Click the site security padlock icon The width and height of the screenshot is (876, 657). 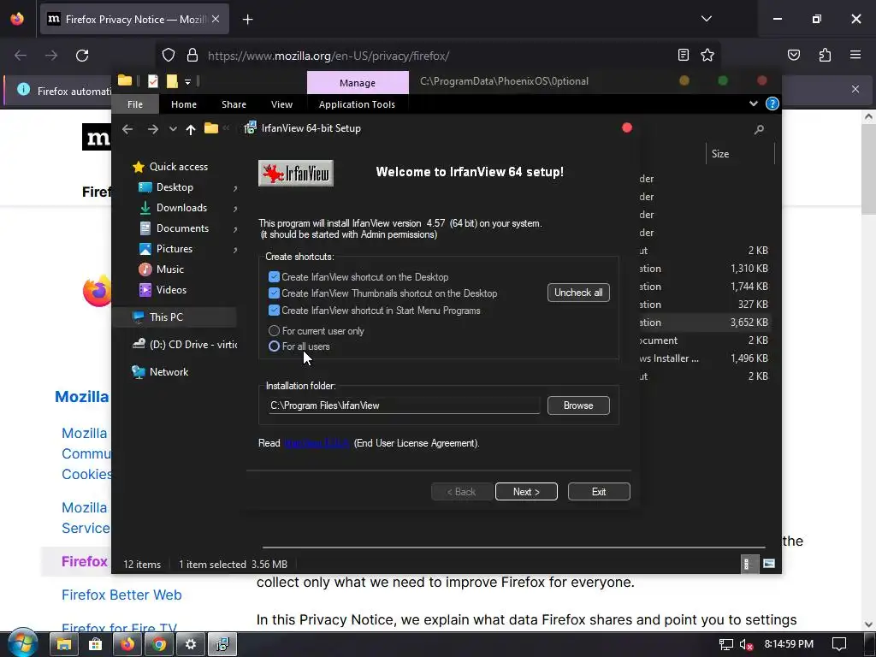(192, 56)
